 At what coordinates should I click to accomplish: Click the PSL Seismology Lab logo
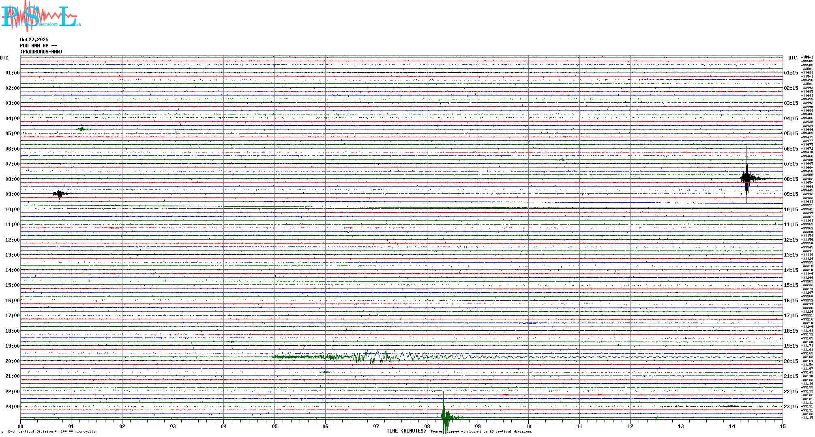41,16
